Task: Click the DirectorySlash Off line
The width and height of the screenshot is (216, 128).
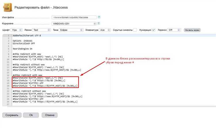Action: pos(24,43)
